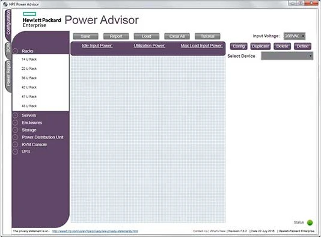Click the Delete button
Image resolution: width=321 pixels, height=237 pixels.
(x=283, y=46)
